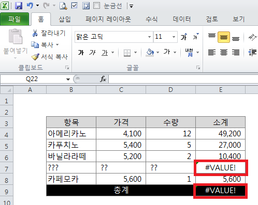This screenshot has width=258, height=205.
Task: Click 잘라내기 to cut
Action: click(49, 33)
